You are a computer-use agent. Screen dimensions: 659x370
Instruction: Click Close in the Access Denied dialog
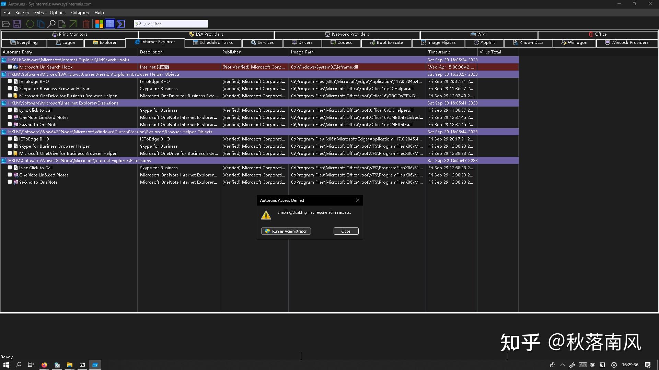coord(346,231)
